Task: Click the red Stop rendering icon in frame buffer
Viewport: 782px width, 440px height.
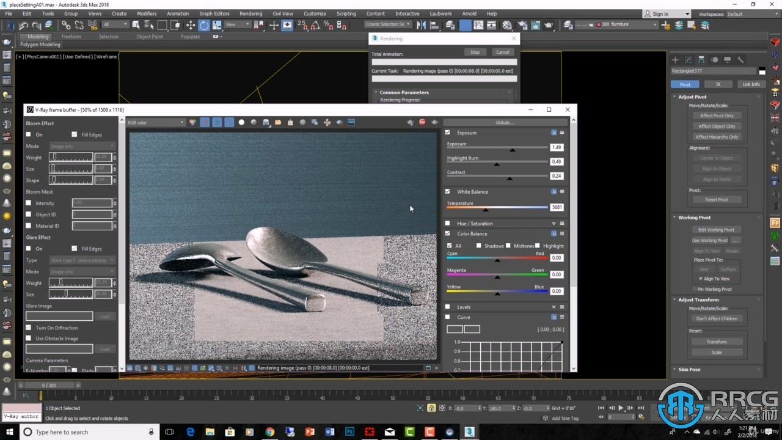Action: point(422,122)
